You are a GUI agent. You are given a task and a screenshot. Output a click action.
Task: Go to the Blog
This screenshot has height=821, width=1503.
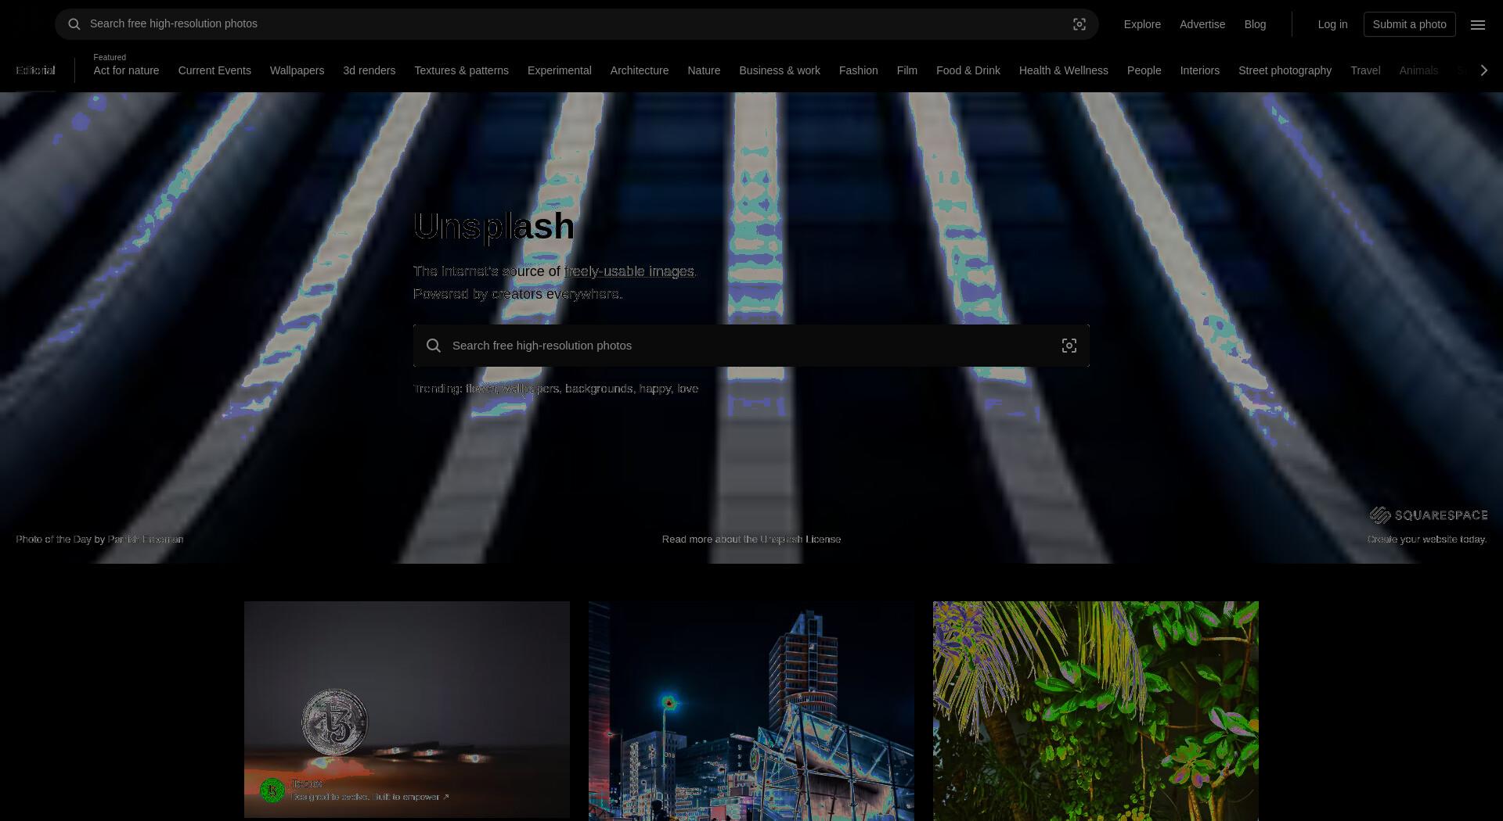(x=1255, y=24)
